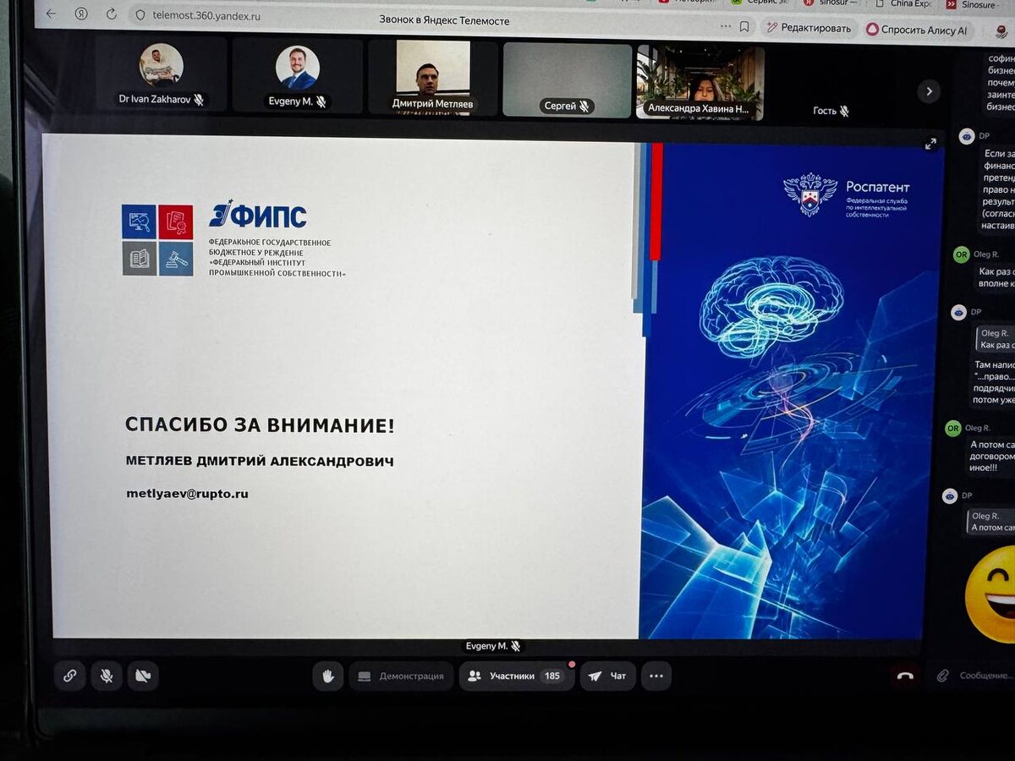
Task: Open the Yandex 'Я' home button
Action: click(80, 14)
